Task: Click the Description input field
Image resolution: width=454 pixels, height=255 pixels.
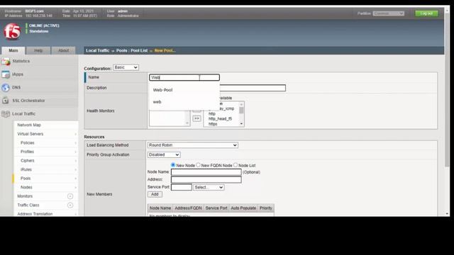Action: click(x=253, y=88)
